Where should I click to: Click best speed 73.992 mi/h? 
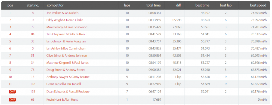pyautogui.click(x=259, y=20)
